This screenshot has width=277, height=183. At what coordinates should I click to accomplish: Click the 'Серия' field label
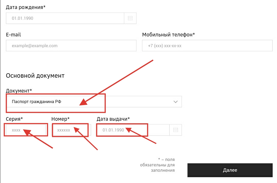tap(14, 119)
